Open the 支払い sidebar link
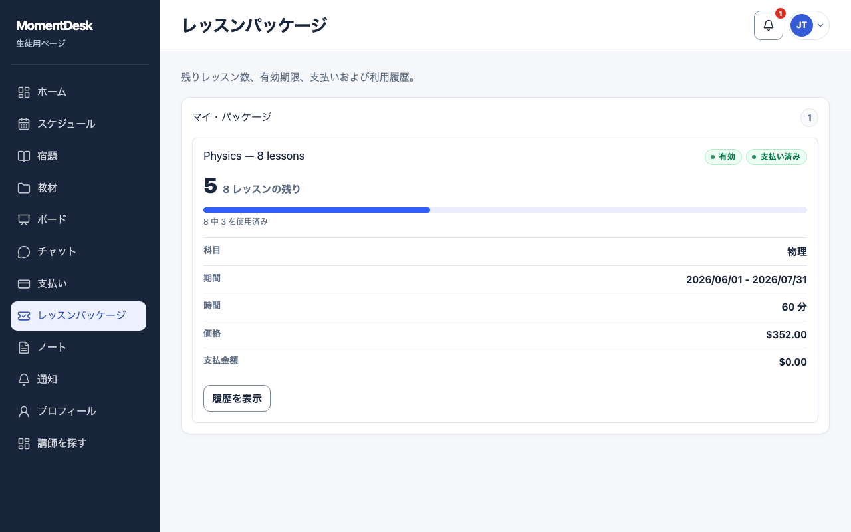The width and height of the screenshot is (851, 532). click(78, 284)
